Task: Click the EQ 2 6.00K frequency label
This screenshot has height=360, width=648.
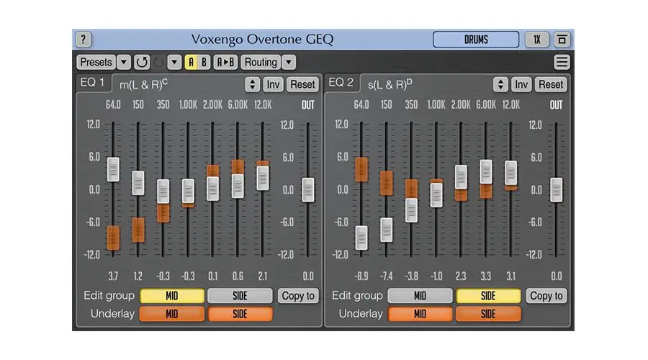Action: click(x=486, y=105)
